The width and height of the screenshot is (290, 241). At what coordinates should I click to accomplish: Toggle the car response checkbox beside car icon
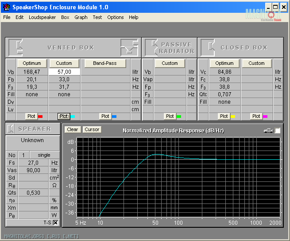[278, 131]
